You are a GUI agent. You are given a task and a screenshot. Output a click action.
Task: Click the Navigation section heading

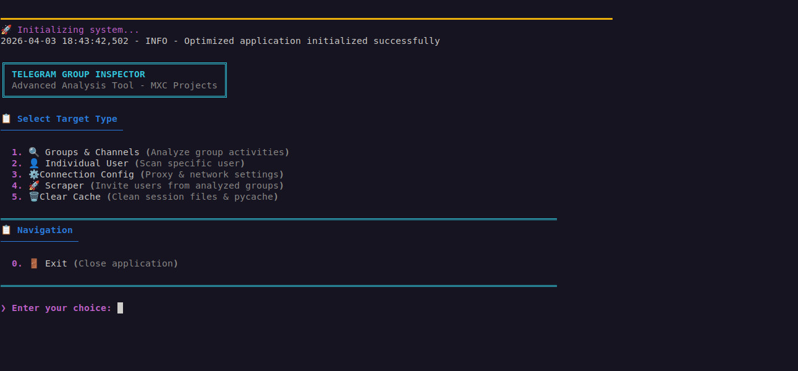(45, 230)
